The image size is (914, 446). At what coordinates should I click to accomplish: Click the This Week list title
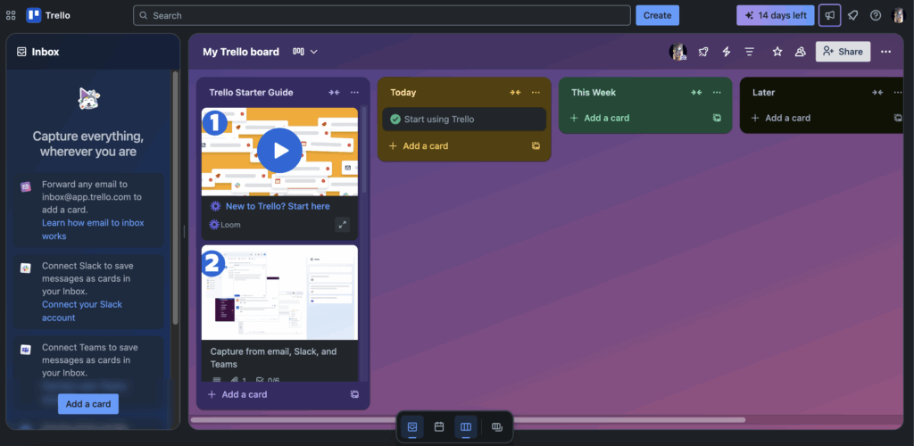(x=594, y=93)
